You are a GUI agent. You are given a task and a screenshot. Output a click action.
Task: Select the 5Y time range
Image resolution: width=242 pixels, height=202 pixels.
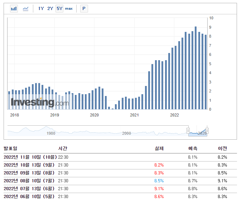tap(59, 9)
